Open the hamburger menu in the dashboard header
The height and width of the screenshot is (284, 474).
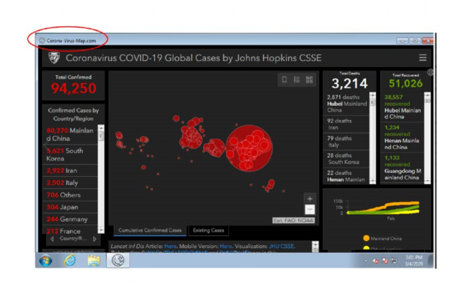(422, 58)
